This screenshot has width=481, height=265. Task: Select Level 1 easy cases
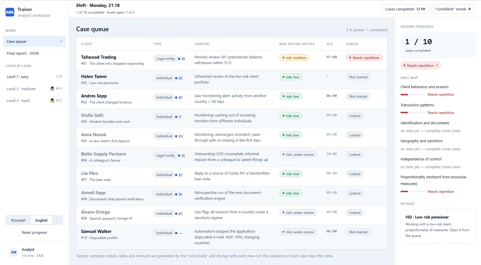pyautogui.click(x=34, y=77)
